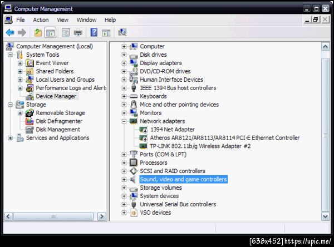Click the Processors category icon
The height and width of the screenshot is (247, 334).
[x=134, y=162]
